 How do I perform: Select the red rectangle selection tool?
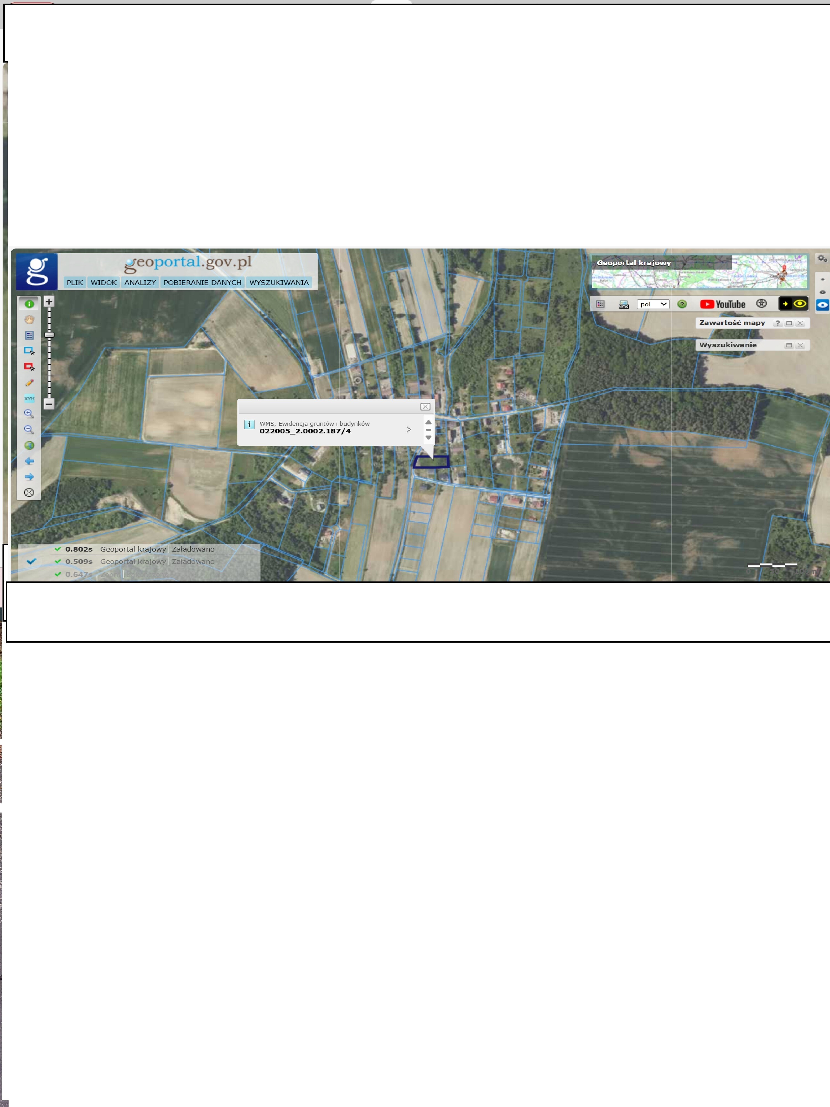pos(29,367)
